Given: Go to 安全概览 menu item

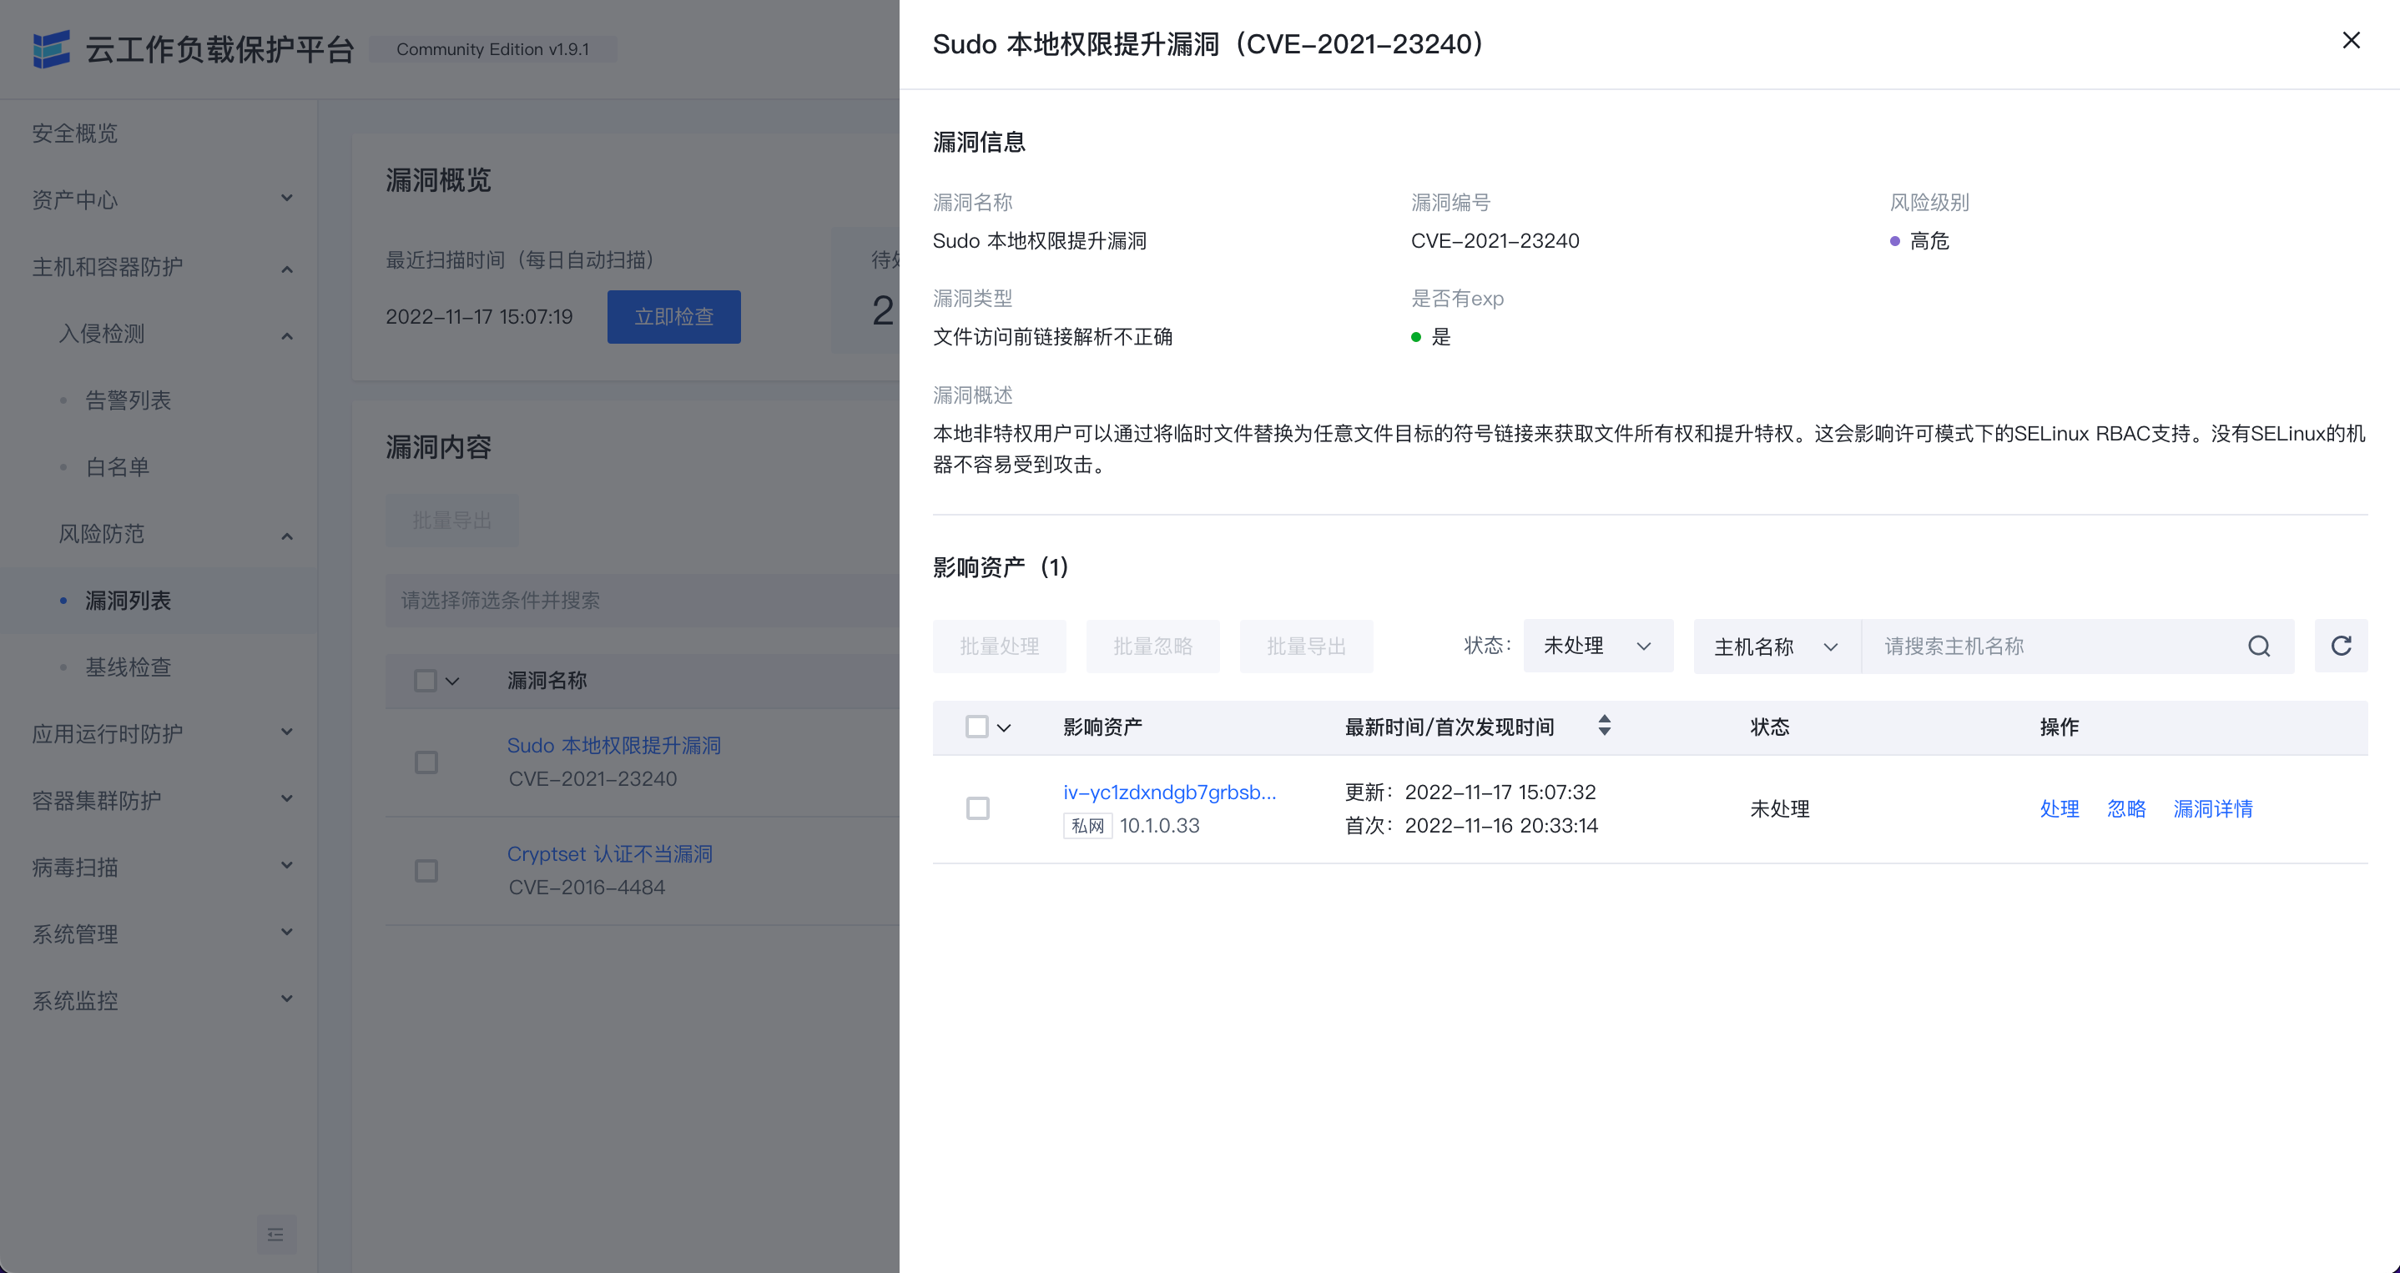Looking at the screenshot, I should (74, 133).
